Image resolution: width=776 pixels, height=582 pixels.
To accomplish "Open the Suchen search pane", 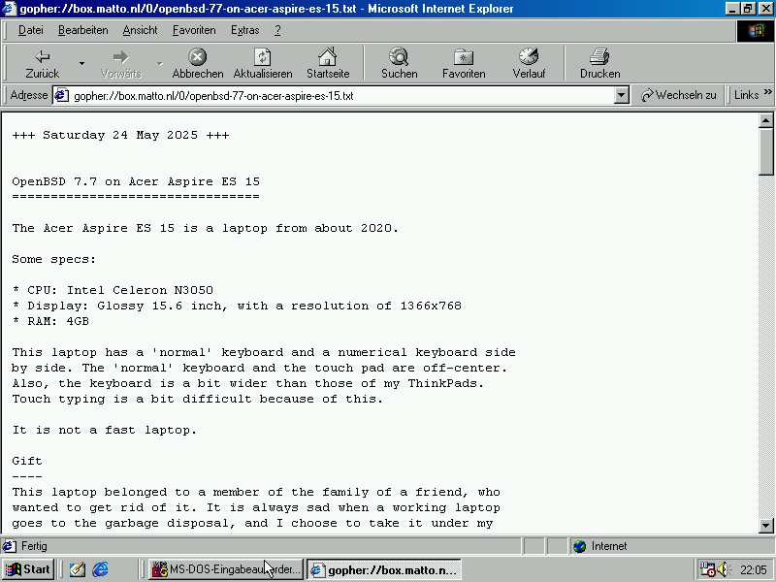I will click(x=399, y=63).
